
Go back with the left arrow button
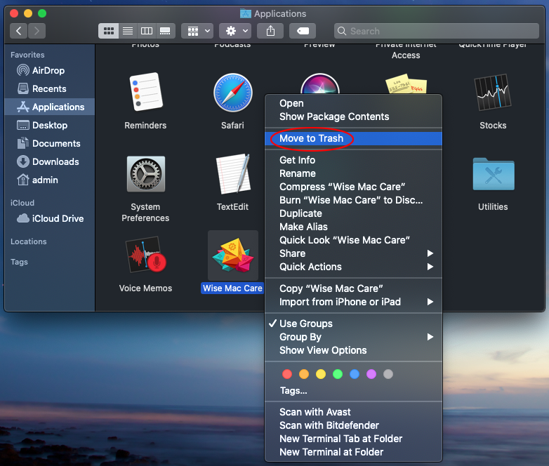[18, 31]
